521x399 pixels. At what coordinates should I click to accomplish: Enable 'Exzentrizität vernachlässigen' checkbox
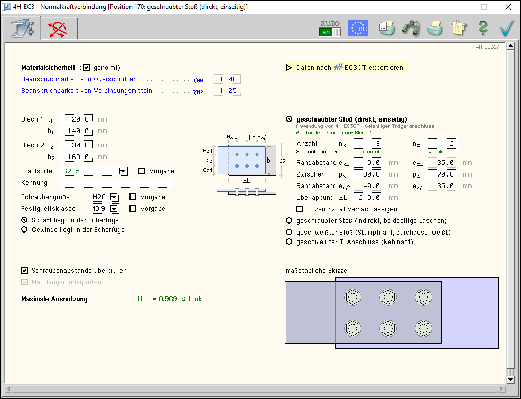[300, 209]
